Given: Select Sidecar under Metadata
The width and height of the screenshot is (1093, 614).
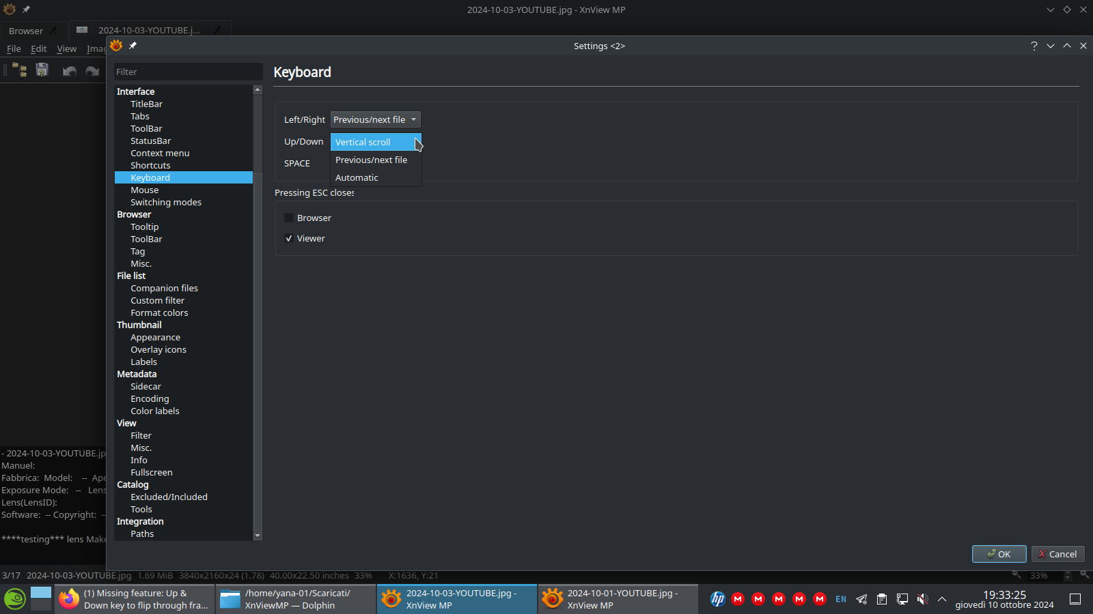Looking at the screenshot, I should click(x=146, y=387).
